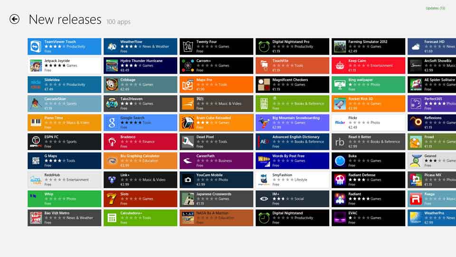The height and width of the screenshot is (257, 456).
Task: Open Digital Nightstand Pro clock icon
Action: [x=264, y=47]
